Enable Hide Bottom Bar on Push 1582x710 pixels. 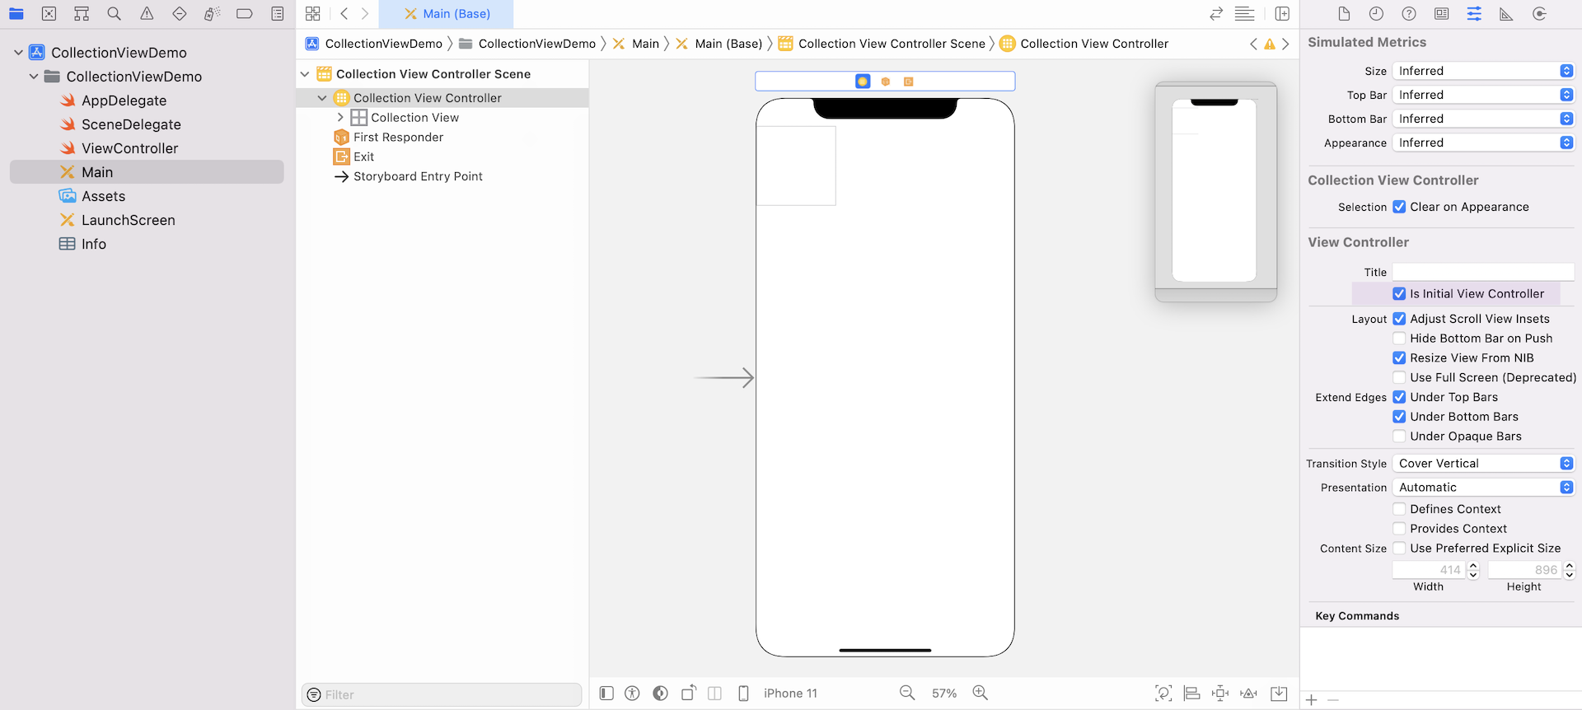click(1399, 339)
